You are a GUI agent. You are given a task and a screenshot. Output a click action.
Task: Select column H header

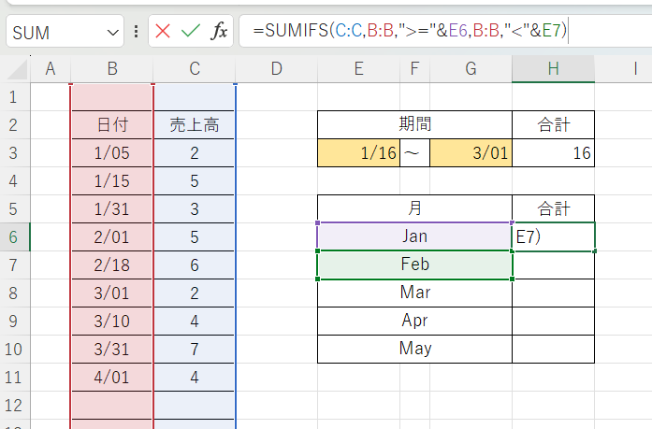click(553, 69)
